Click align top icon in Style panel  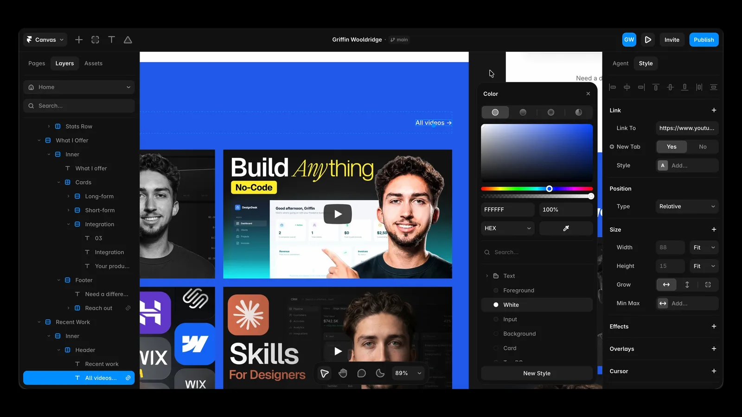click(656, 87)
